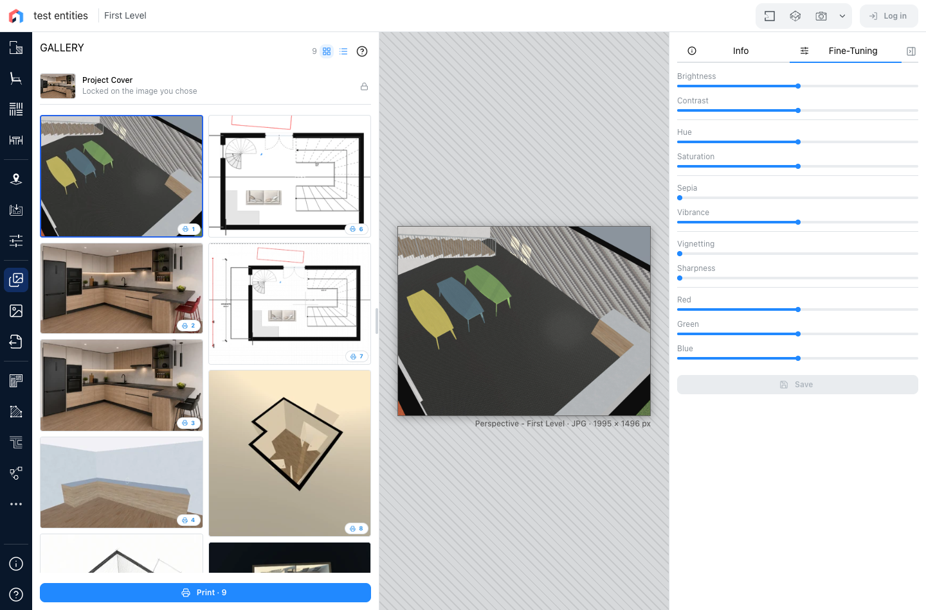
Task: Click the camera snapshot icon in top bar
Action: tap(821, 16)
